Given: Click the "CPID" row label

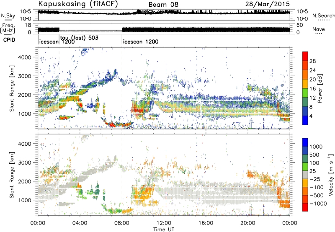Looking at the screenshot, I should coord(9,40).
